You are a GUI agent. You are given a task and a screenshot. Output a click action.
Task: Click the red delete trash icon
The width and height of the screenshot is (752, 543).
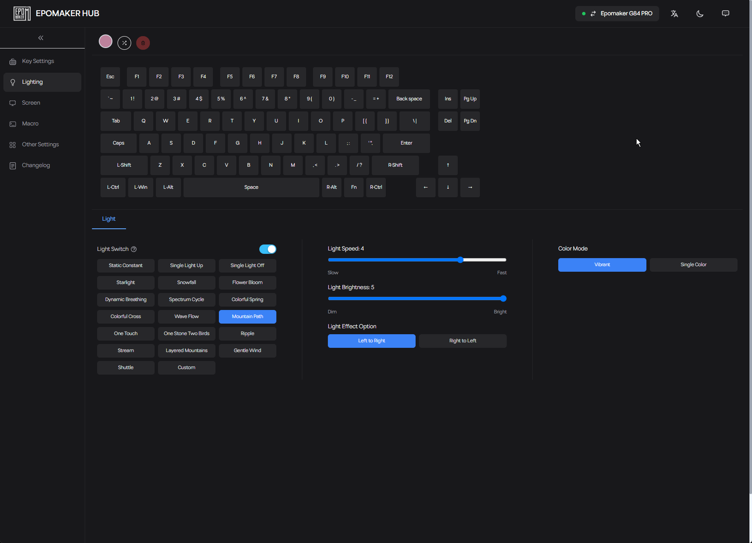[143, 43]
